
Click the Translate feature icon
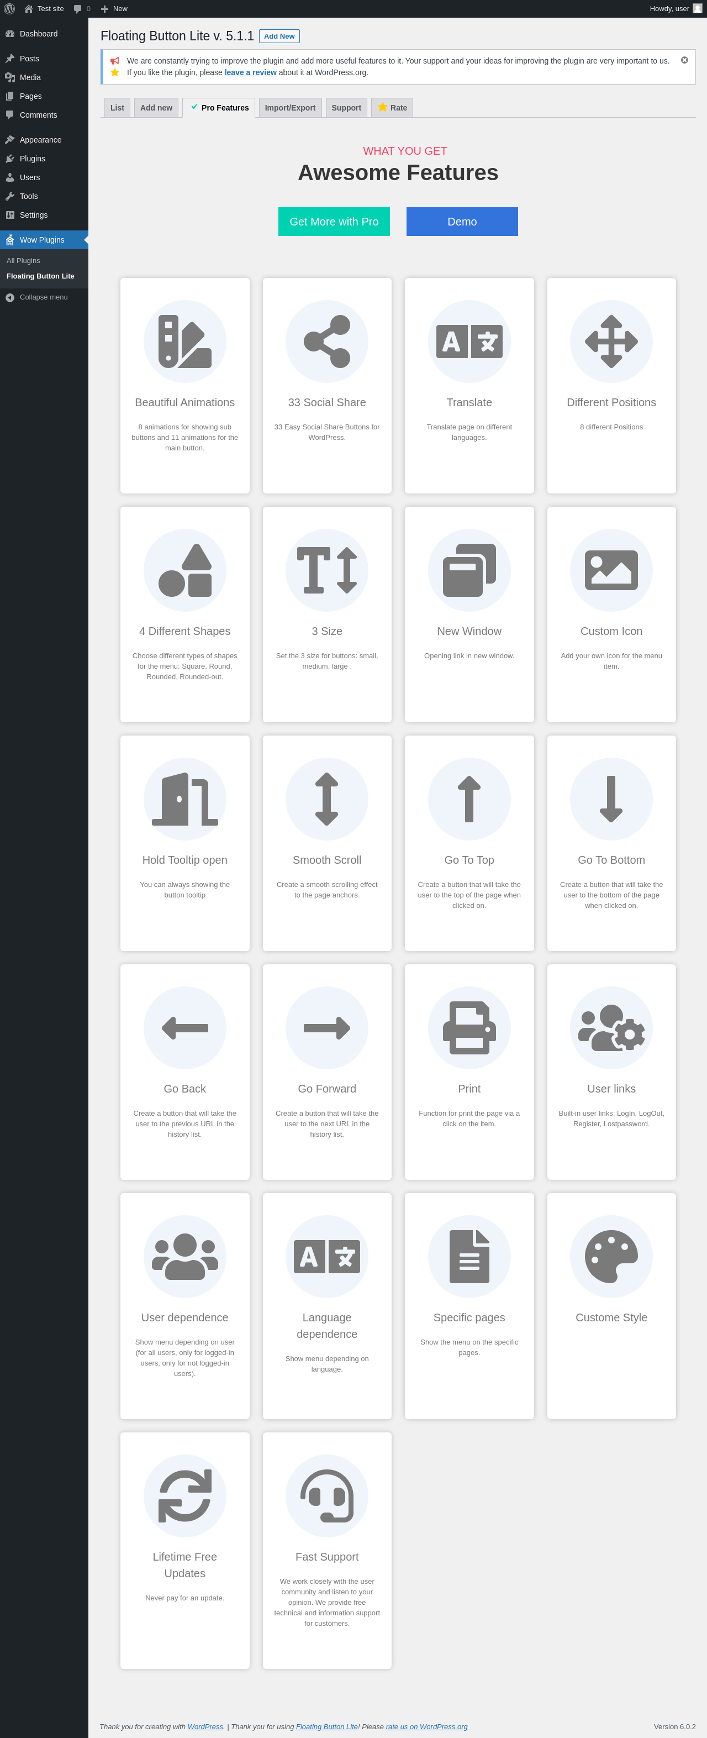pos(469,342)
